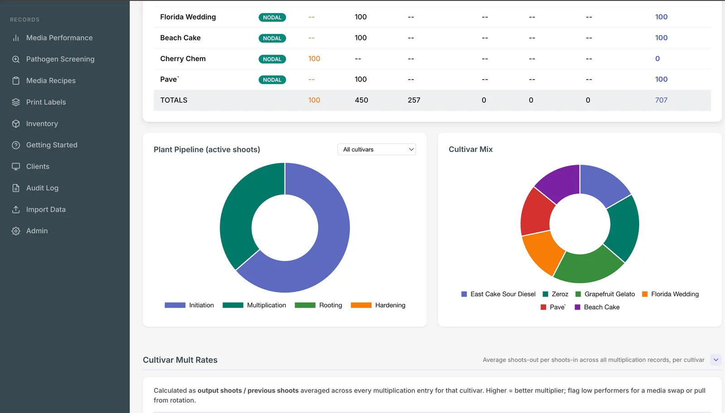The width and height of the screenshot is (725, 413).
Task: Click the Audit Log document icon
Action: (x=16, y=188)
